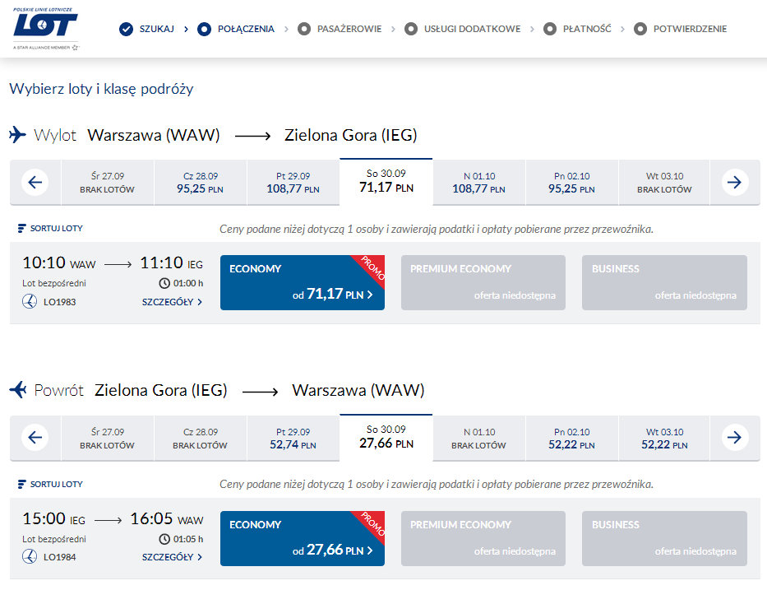Go back to the Szukaj step
This screenshot has height=590, width=767.
156,29
